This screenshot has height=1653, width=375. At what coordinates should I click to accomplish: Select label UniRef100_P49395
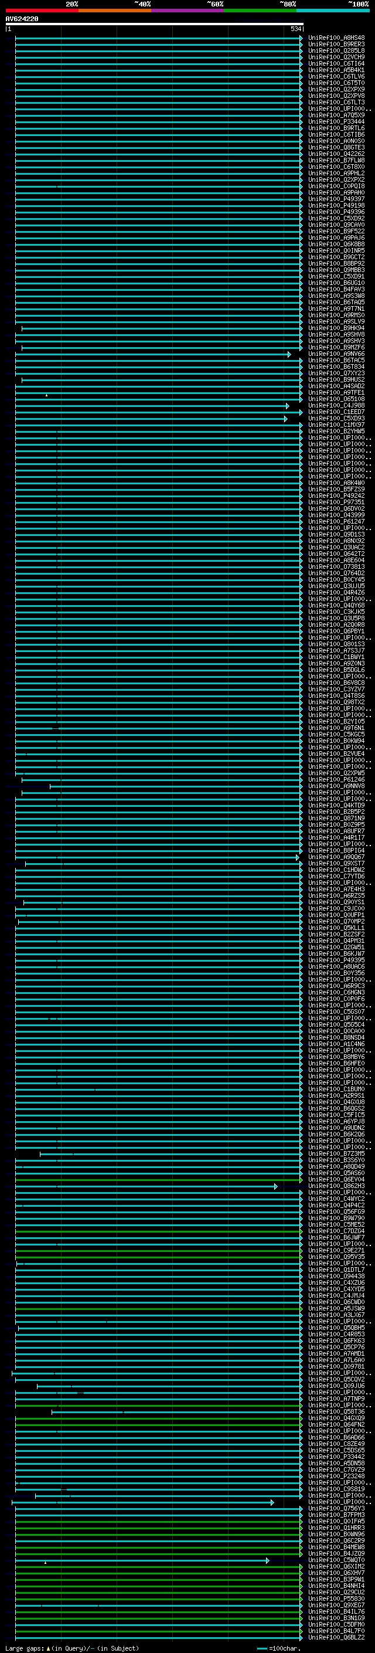point(336,960)
